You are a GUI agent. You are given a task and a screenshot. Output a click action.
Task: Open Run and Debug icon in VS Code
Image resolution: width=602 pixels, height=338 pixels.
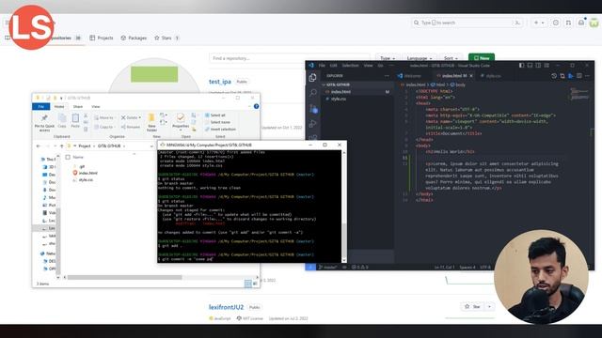[313, 124]
